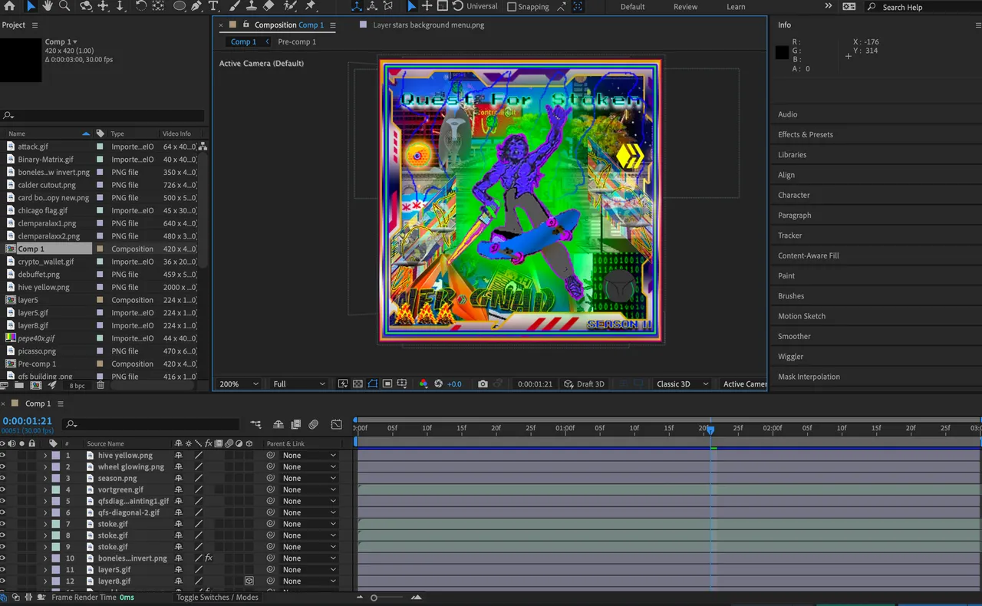
Task: Open the Motion Sketch panel
Action: coord(801,316)
